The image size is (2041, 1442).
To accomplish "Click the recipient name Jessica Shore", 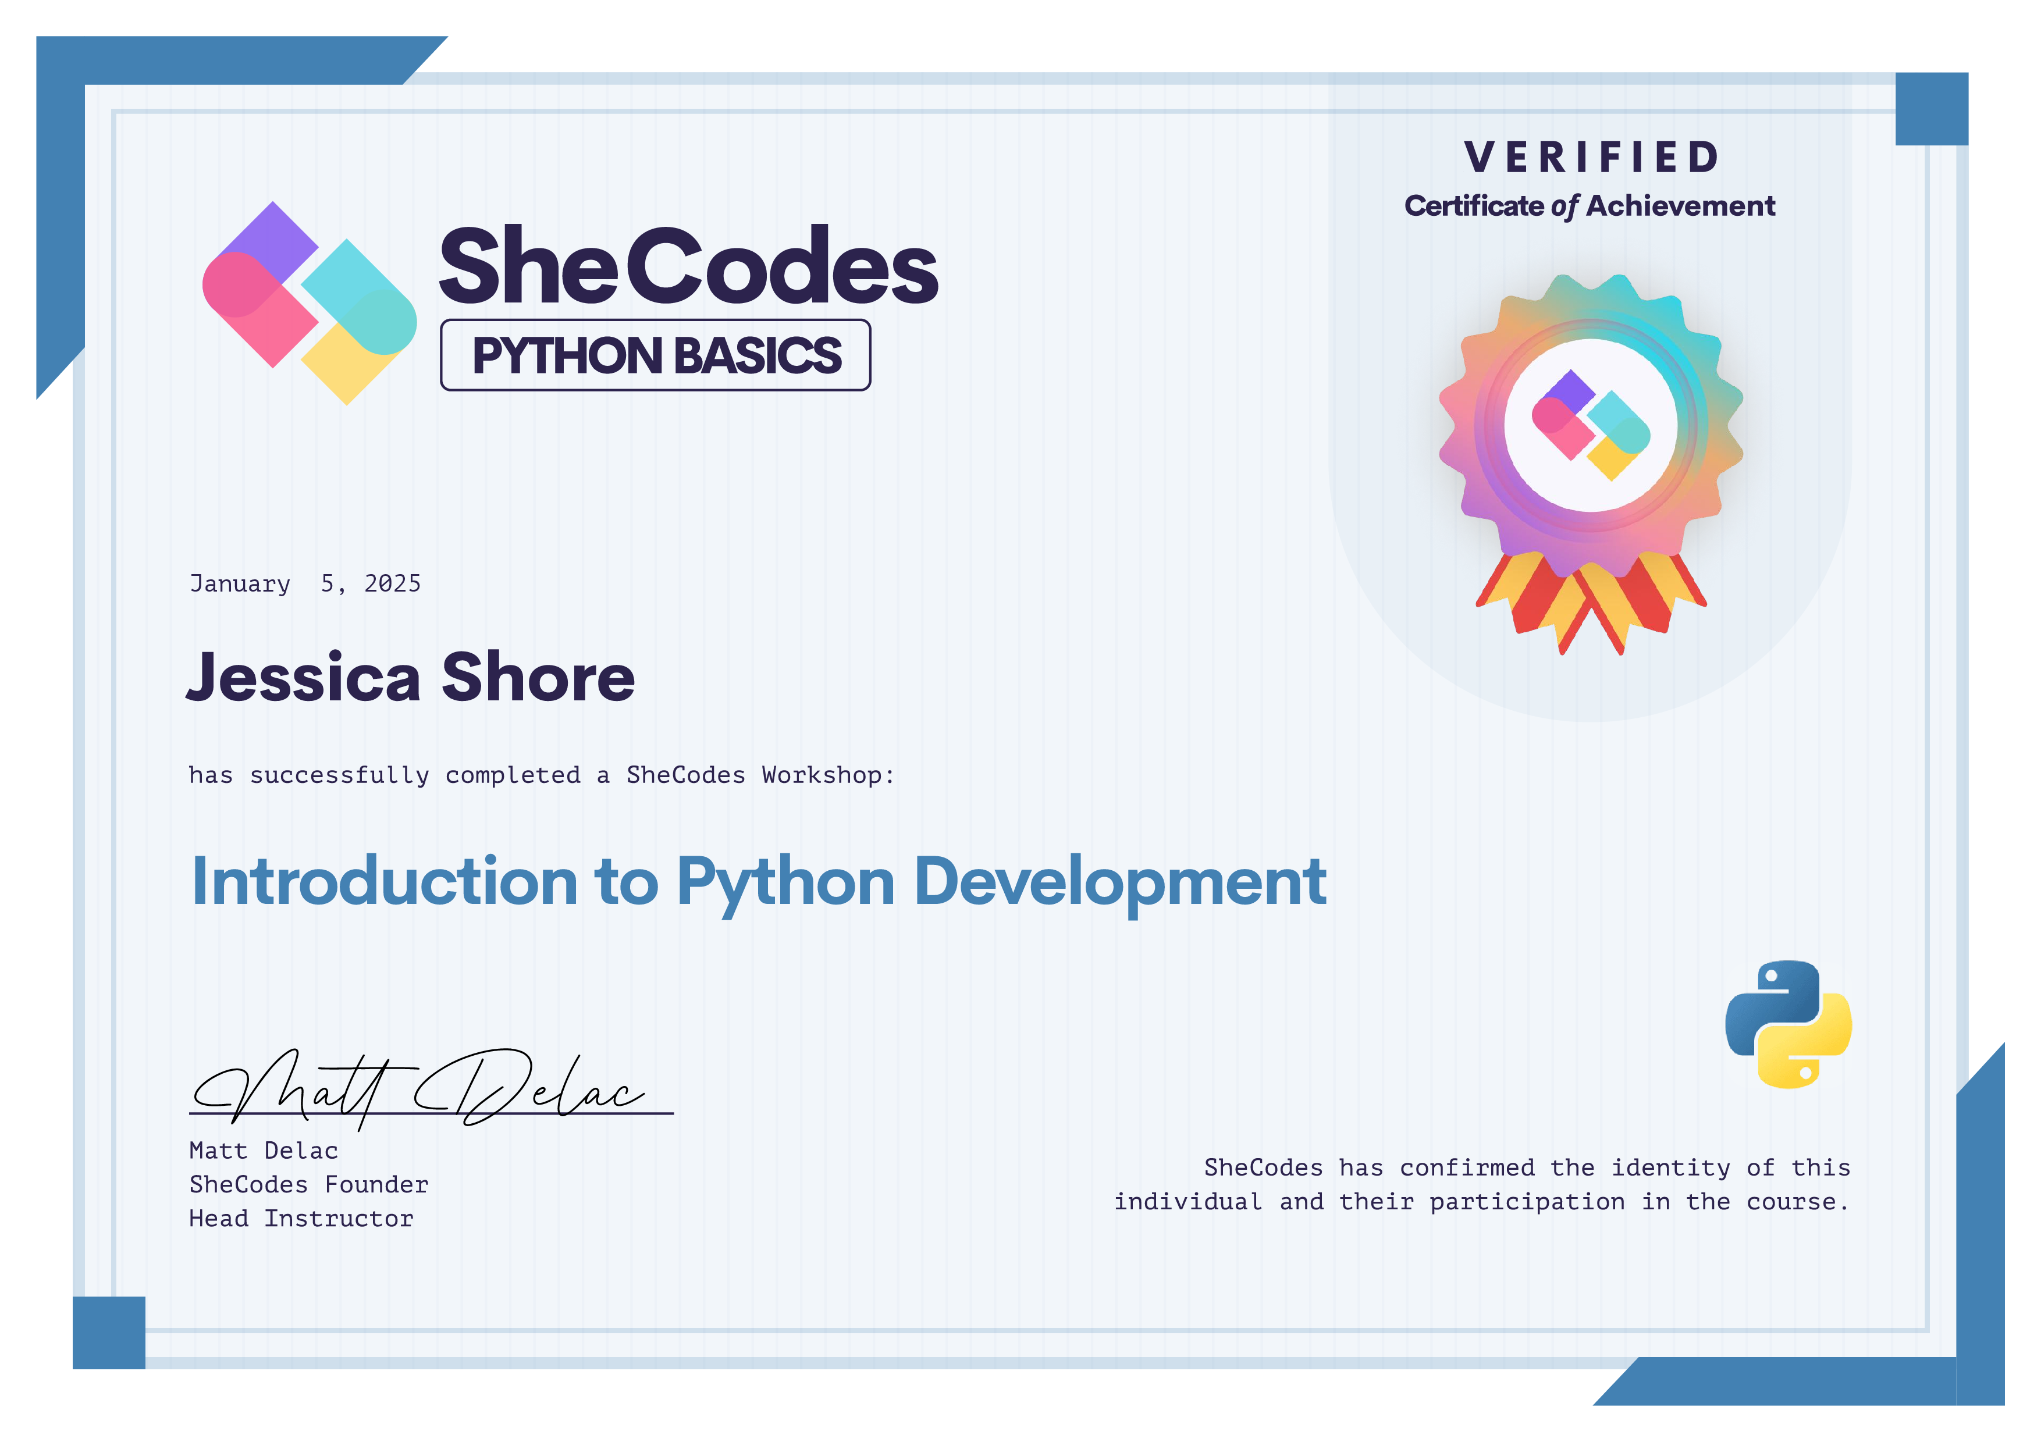I will click(x=411, y=677).
